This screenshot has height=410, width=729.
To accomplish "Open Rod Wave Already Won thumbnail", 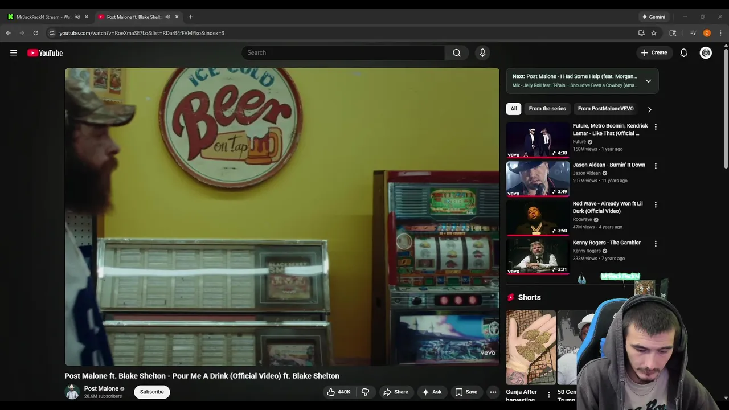I will pyautogui.click(x=538, y=218).
